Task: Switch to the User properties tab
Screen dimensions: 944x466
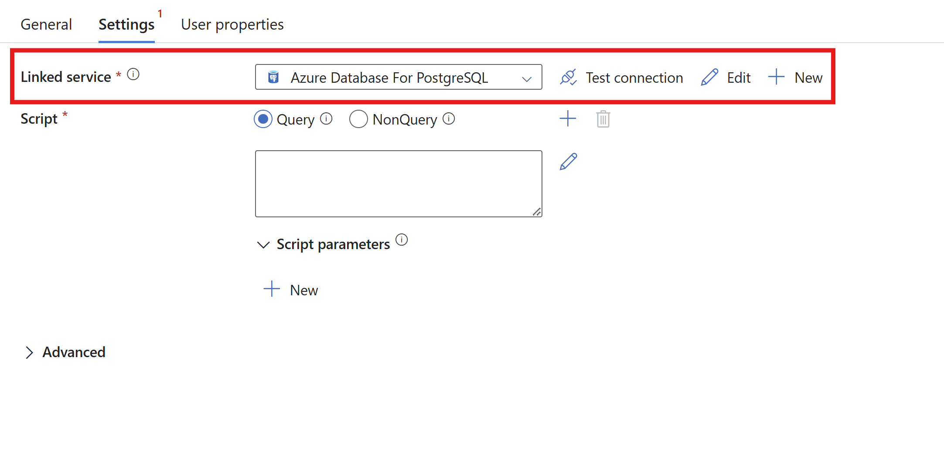Action: [x=232, y=24]
